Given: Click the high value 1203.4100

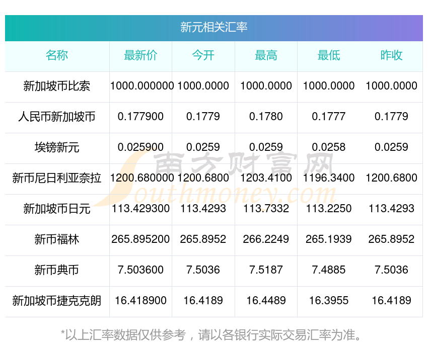Looking at the screenshot, I should (x=266, y=178).
